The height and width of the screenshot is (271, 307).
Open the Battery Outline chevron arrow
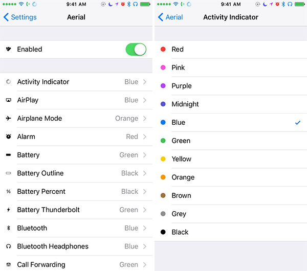pyautogui.click(x=145, y=173)
